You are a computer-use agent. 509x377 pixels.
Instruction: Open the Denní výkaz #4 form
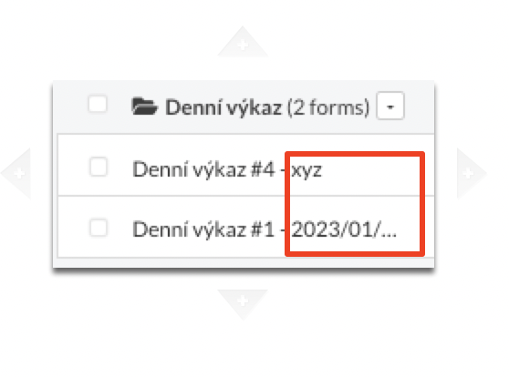click(227, 169)
